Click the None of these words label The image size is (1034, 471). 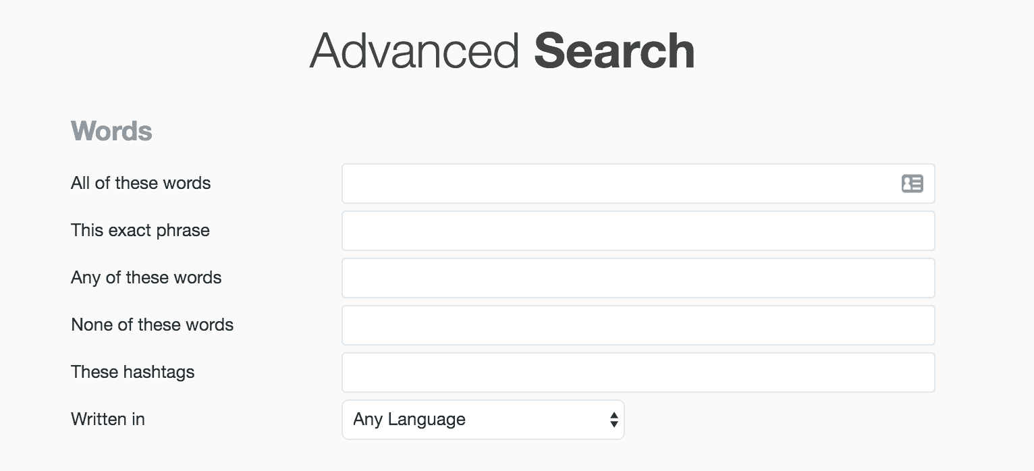pos(152,325)
